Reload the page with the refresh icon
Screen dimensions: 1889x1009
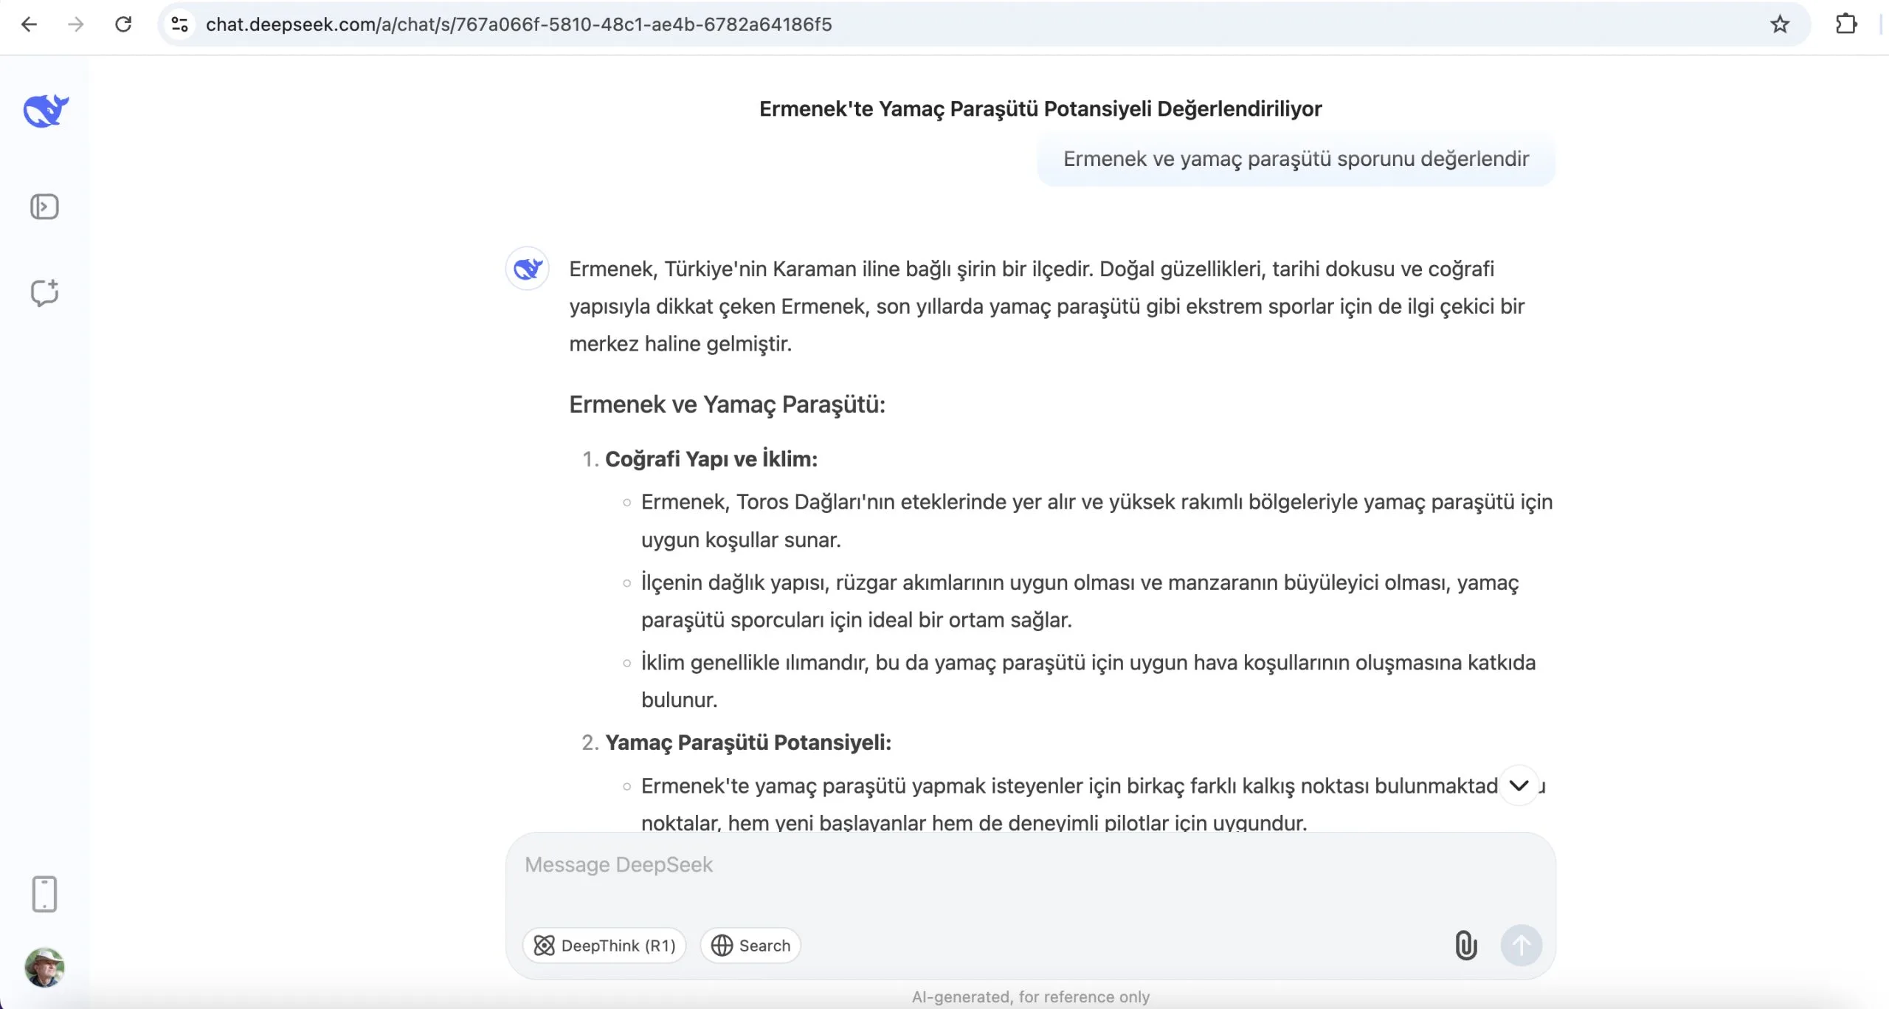[123, 24]
